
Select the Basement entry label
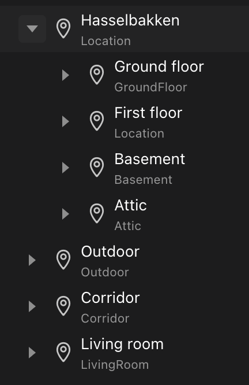coord(150,159)
